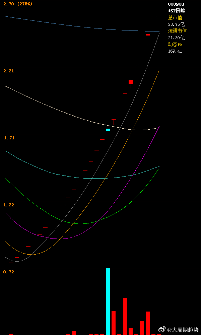Image resolution: width=201 pixels, height=335 pixels.
Task: Select the stock name *ST景峰
Action: click(x=177, y=11)
